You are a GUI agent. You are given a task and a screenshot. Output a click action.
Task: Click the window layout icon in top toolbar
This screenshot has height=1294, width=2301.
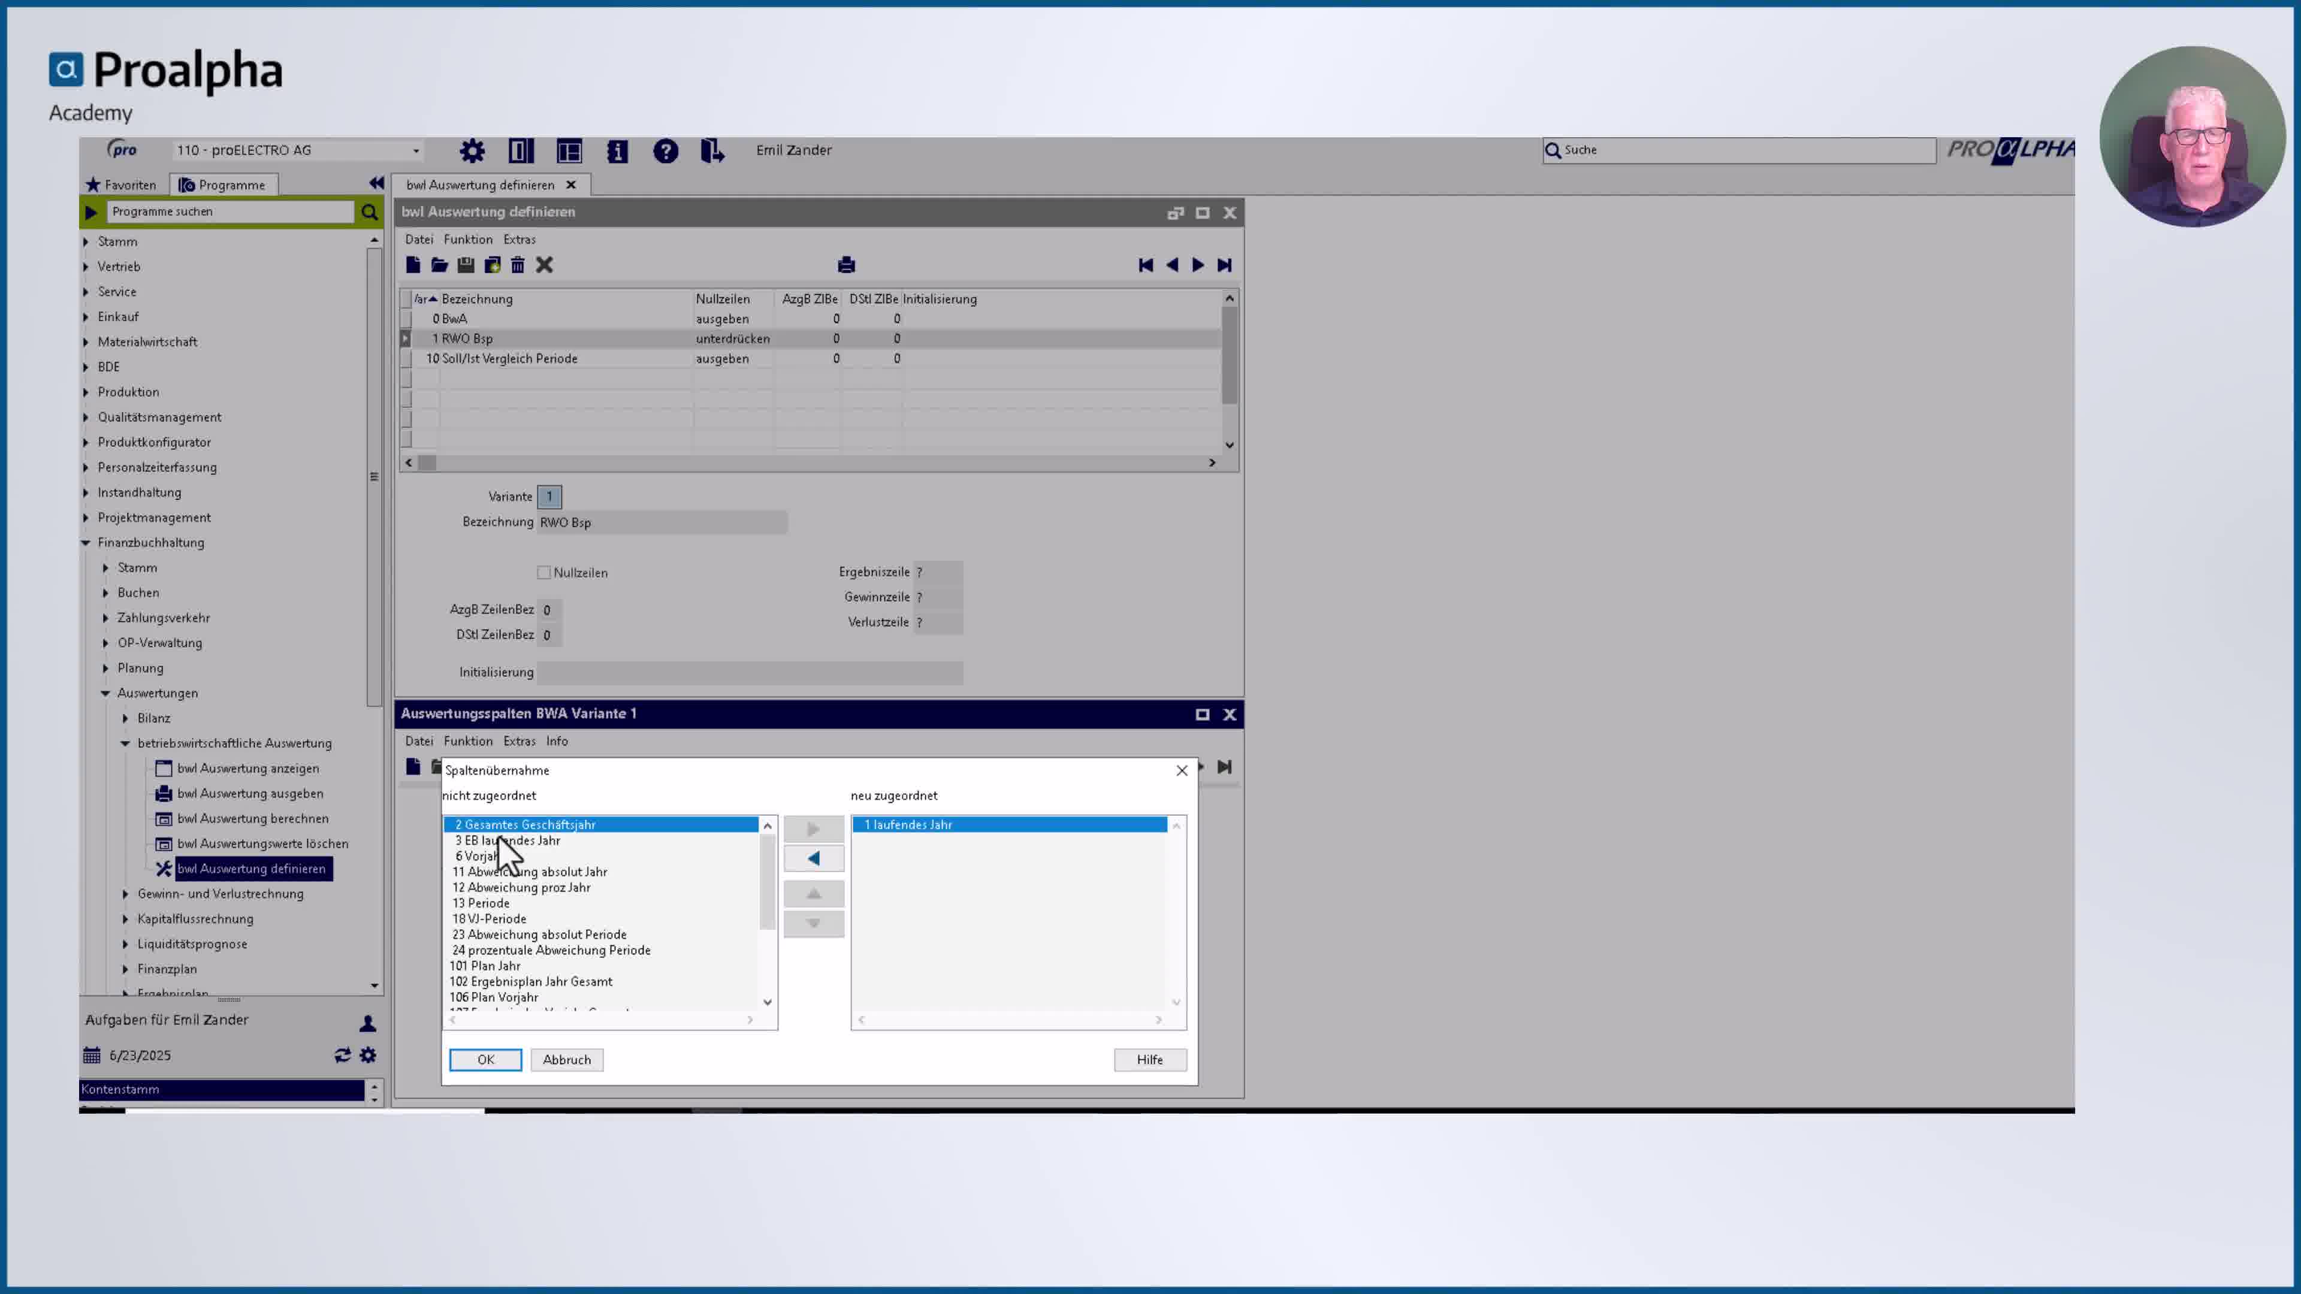pyautogui.click(x=569, y=151)
